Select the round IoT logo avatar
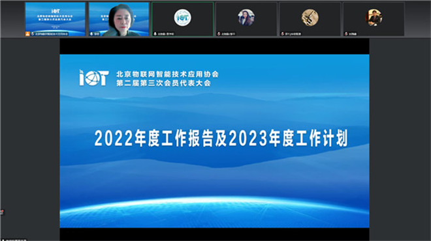The image size is (431, 241). point(182,18)
